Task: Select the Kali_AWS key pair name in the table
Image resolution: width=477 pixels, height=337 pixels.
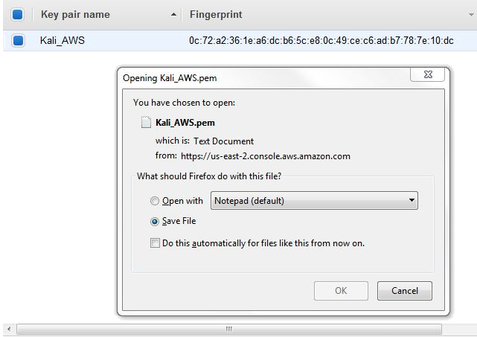Action: tap(62, 40)
